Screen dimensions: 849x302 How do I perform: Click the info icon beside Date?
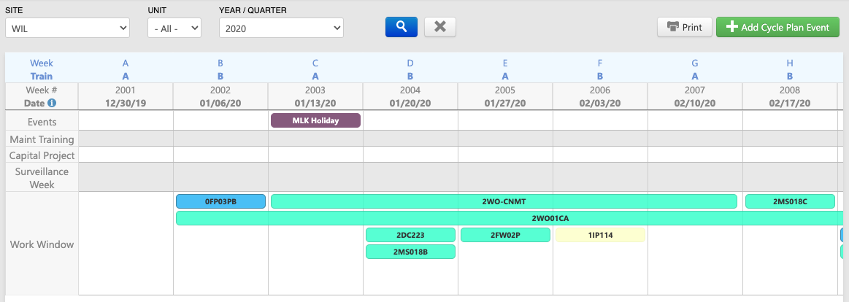[x=52, y=104]
